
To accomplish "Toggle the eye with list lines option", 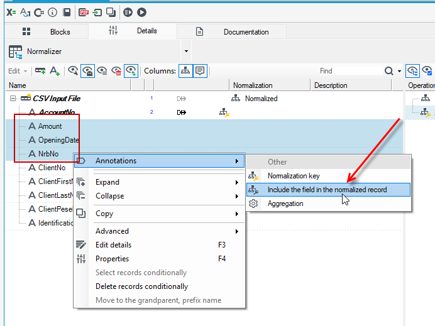I will click(x=102, y=71).
